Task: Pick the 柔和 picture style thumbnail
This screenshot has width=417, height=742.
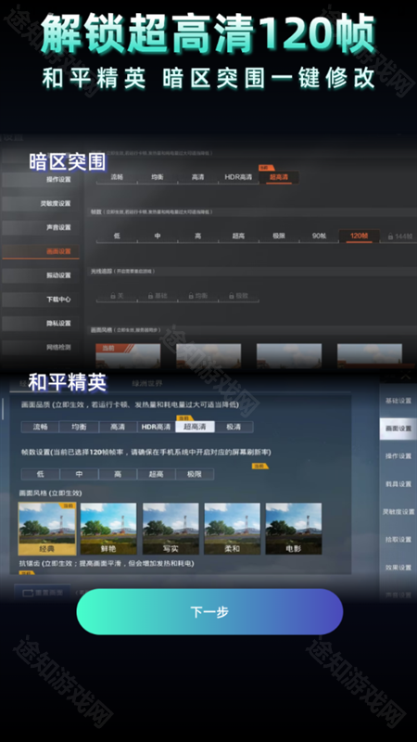Action: 233,529
